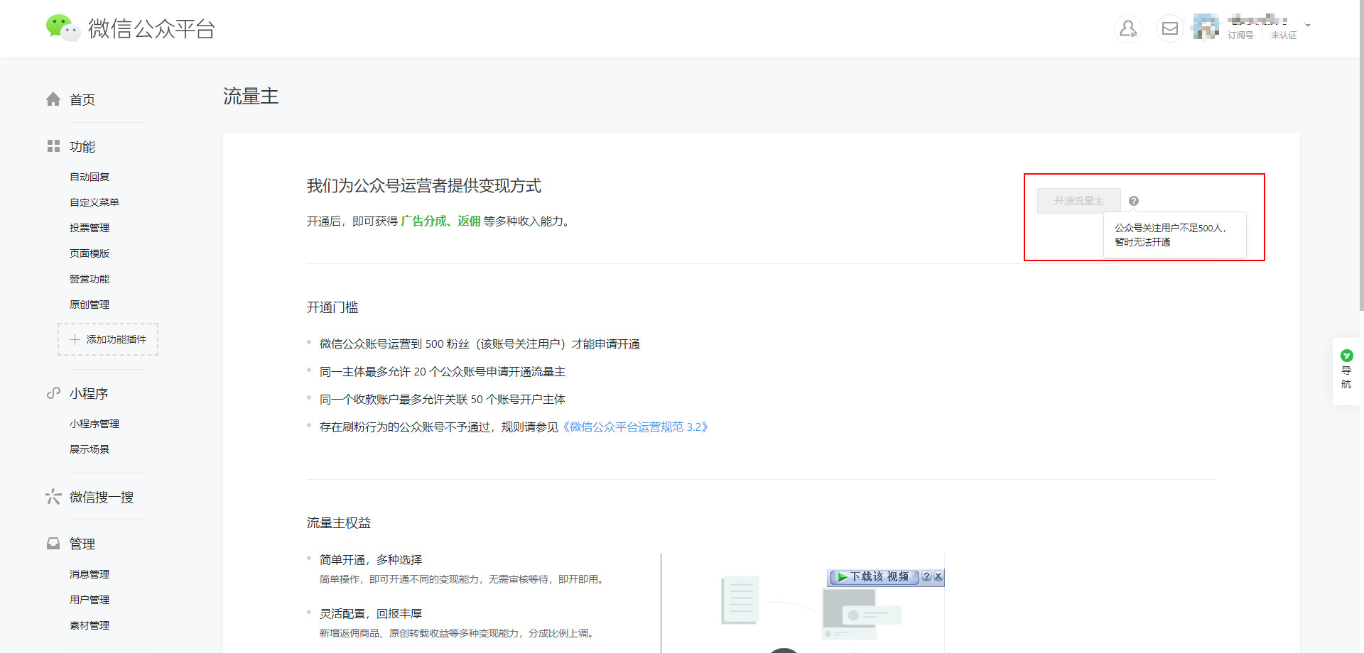
Task: Open 素材管理 menu item
Action: tap(90, 625)
